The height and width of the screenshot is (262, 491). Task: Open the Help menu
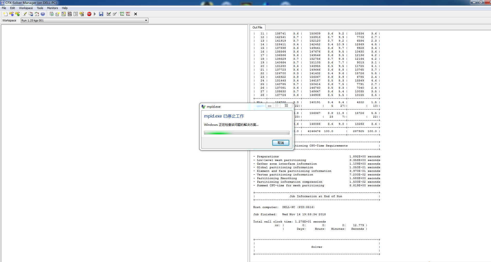coord(65,8)
